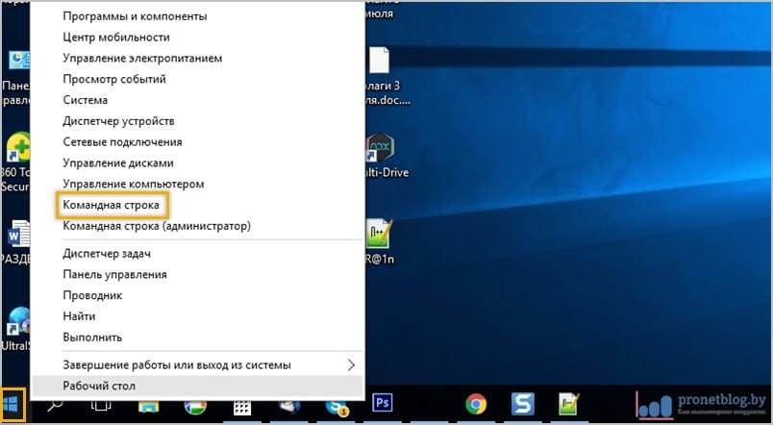The image size is (773, 425).
Task: Open taskbar search magnifier icon
Action: pos(55,404)
